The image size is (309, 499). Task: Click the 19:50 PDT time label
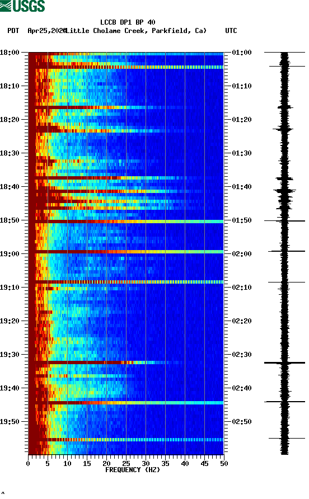coord(10,422)
